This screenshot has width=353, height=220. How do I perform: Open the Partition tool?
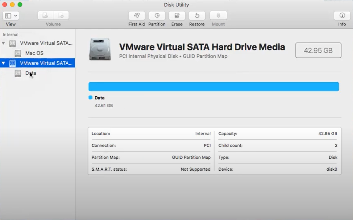pos(157,16)
